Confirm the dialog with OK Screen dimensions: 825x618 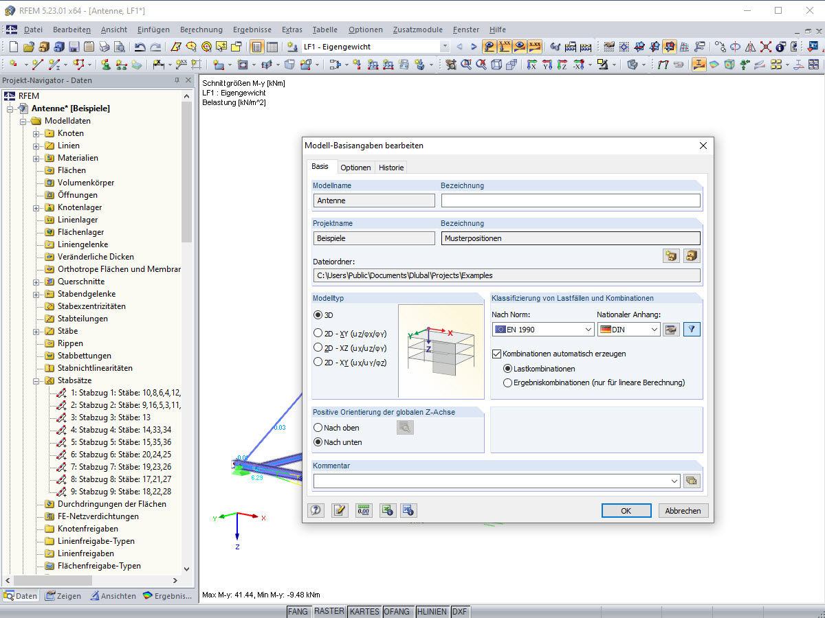tap(626, 511)
